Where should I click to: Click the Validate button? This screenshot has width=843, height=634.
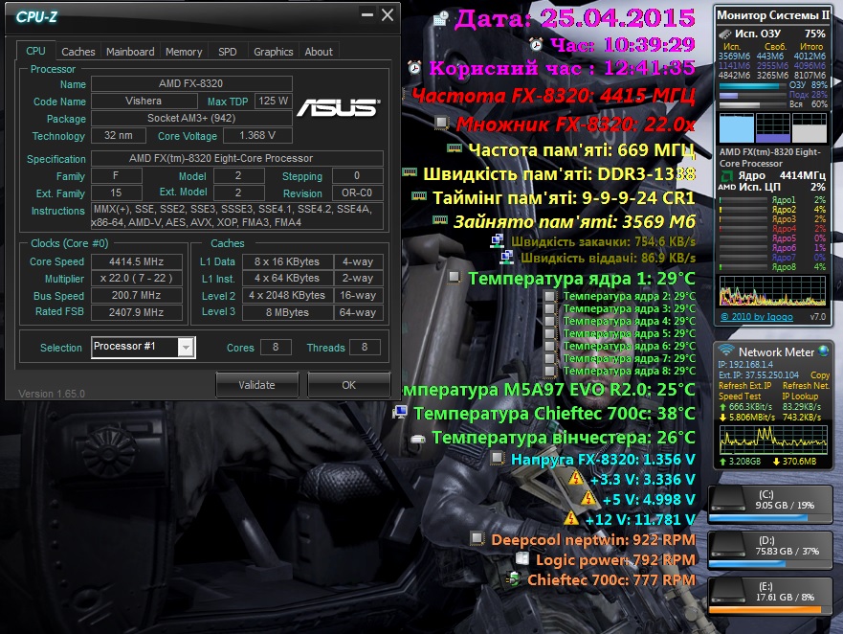tap(257, 385)
